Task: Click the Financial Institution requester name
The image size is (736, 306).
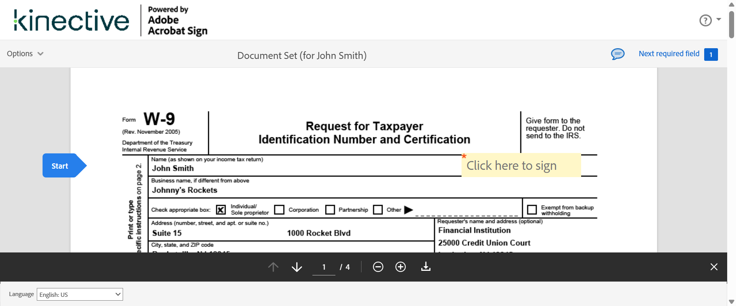Action: 475,230
